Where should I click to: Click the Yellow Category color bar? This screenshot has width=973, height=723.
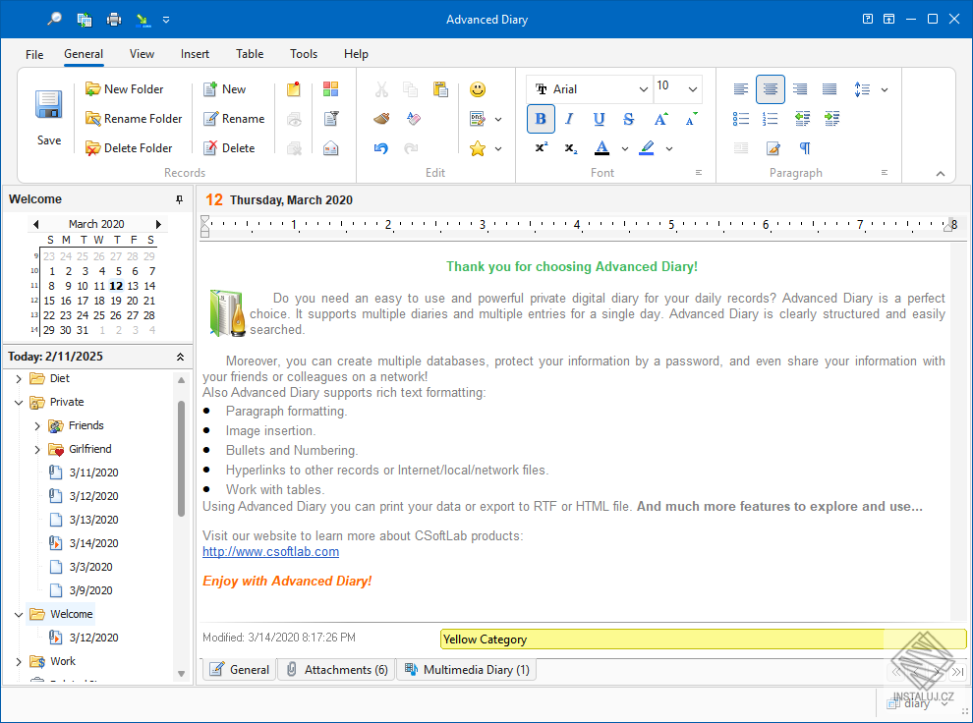click(703, 640)
